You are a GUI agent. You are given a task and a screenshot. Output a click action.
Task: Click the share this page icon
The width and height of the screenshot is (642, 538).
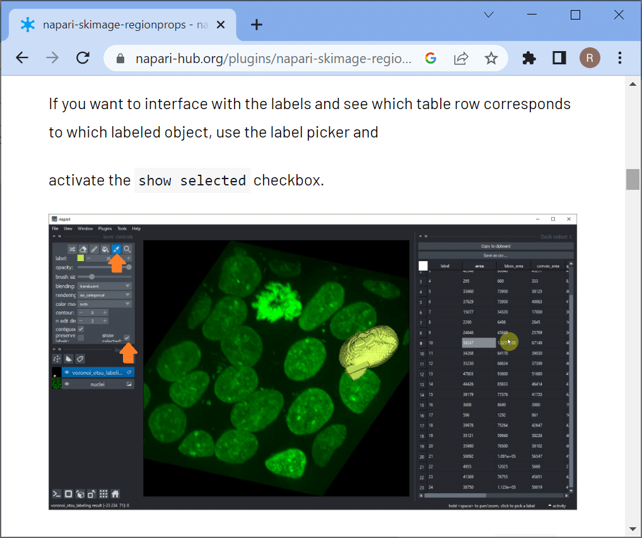point(461,59)
